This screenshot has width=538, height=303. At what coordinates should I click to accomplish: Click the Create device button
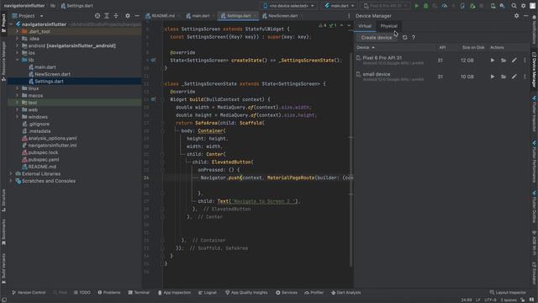377,37
